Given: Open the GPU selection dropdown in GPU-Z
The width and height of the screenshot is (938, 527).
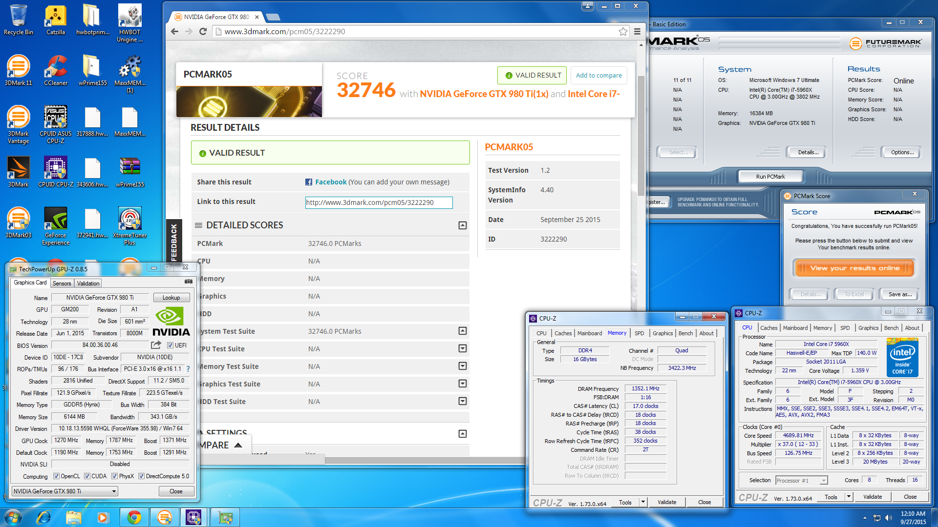Looking at the screenshot, I should point(65,491).
